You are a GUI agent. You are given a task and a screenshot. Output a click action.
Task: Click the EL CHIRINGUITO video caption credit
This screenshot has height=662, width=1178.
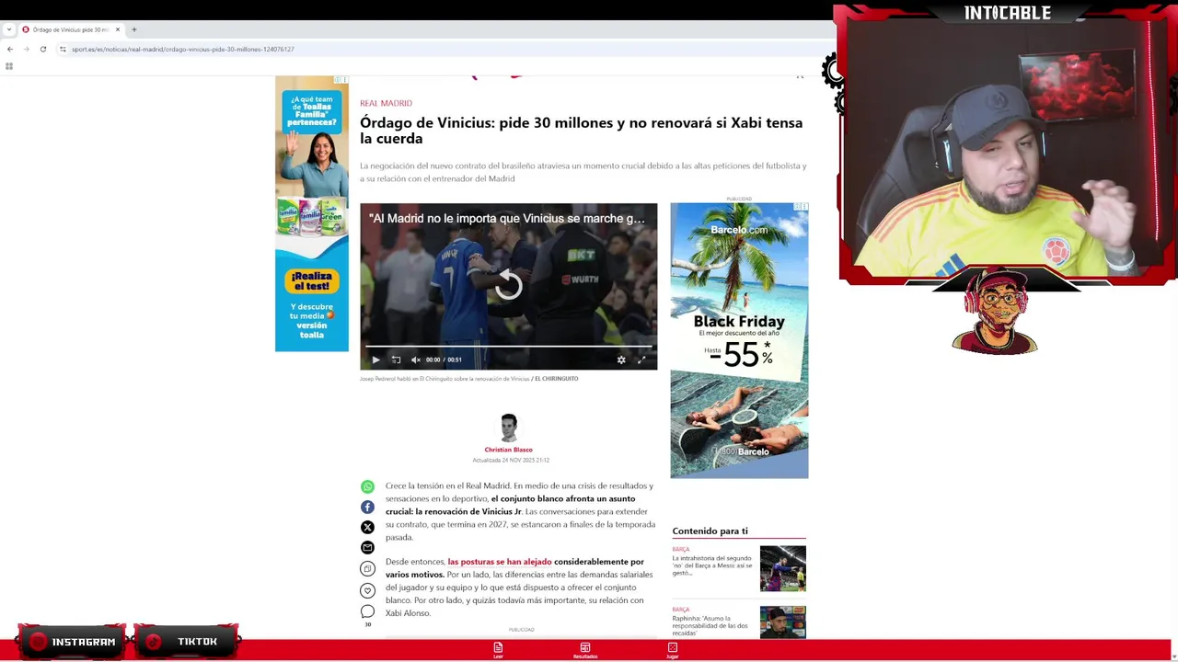(557, 379)
